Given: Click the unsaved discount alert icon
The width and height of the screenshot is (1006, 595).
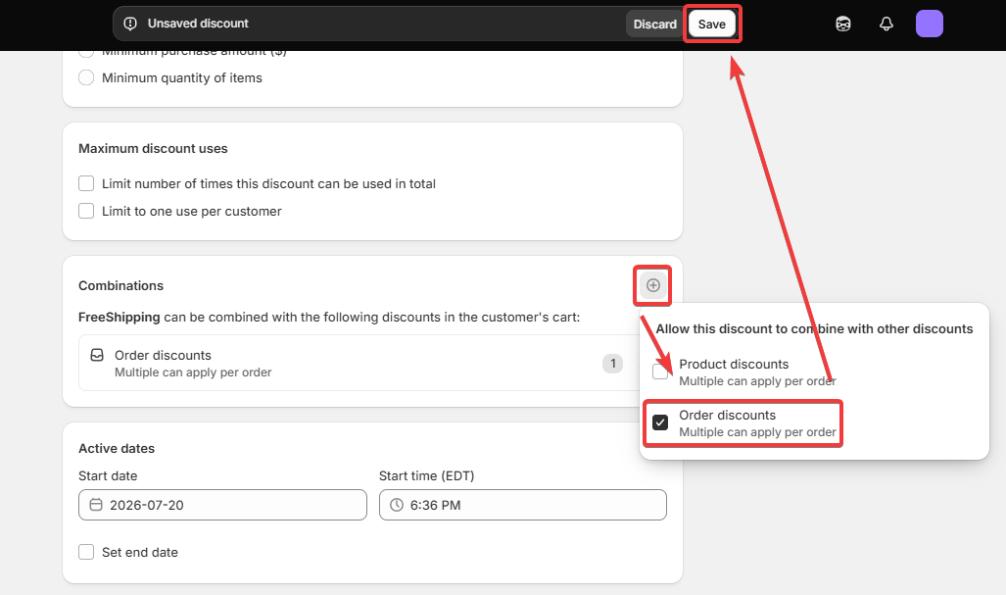Looking at the screenshot, I should click(x=130, y=24).
